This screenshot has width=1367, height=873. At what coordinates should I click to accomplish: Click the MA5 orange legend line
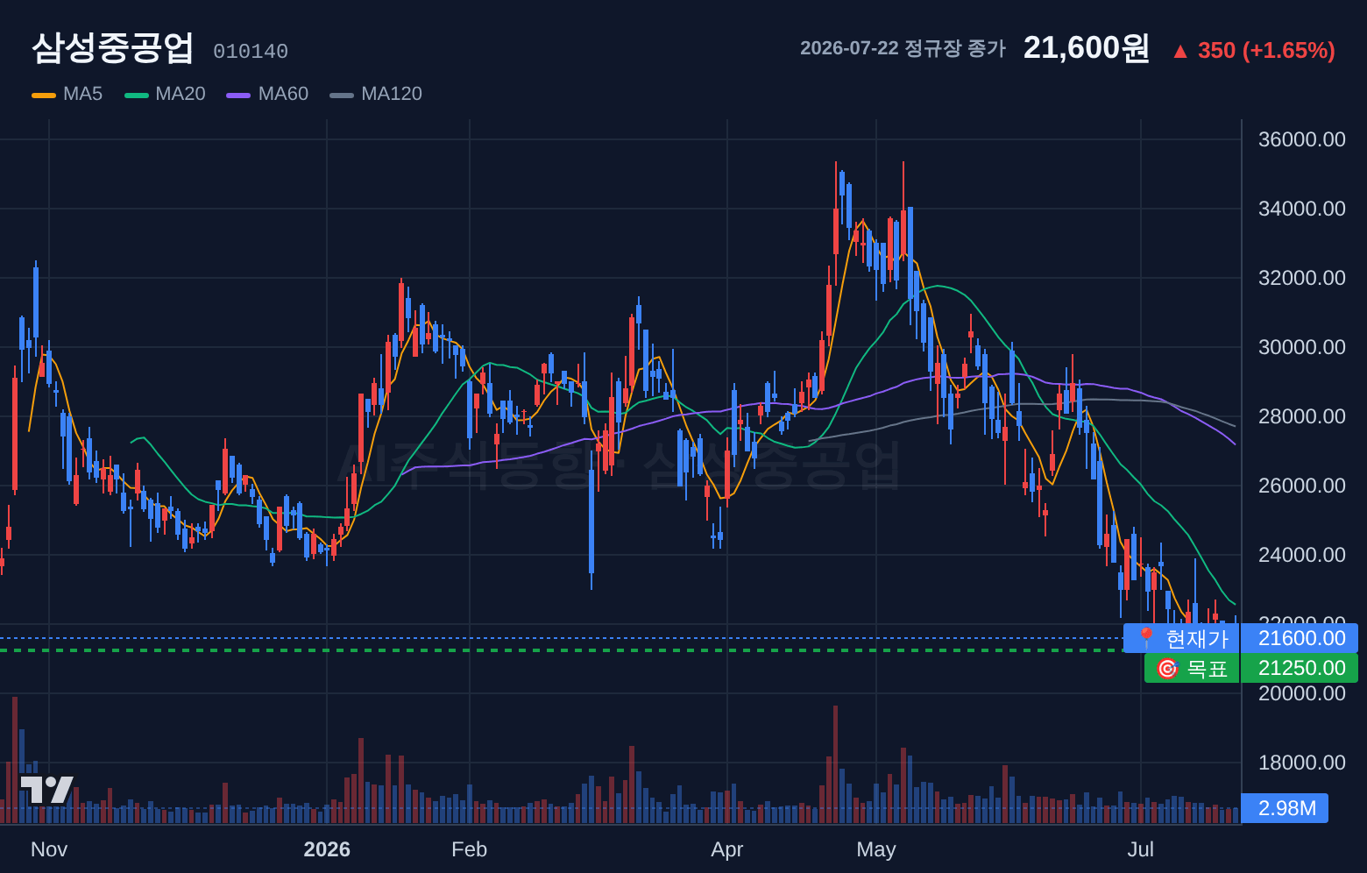[x=44, y=95]
